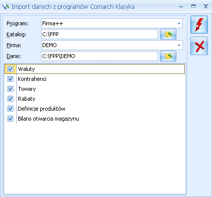212x197 pixels.
Task: Disable the Definicje produktów checkbox
Action: coord(10,109)
